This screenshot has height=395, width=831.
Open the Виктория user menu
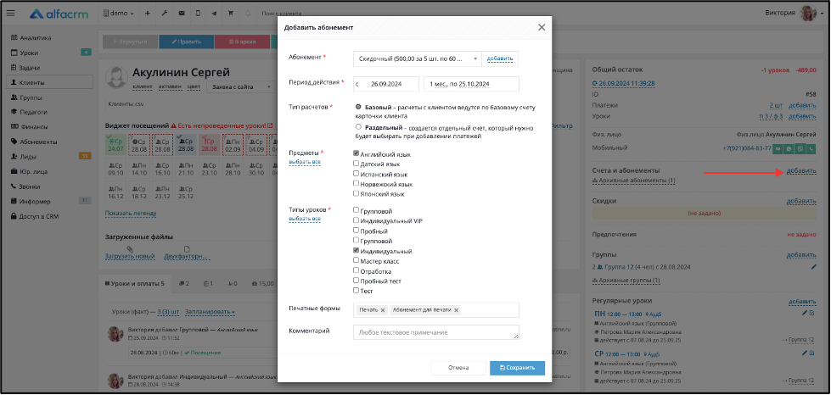coord(780,14)
